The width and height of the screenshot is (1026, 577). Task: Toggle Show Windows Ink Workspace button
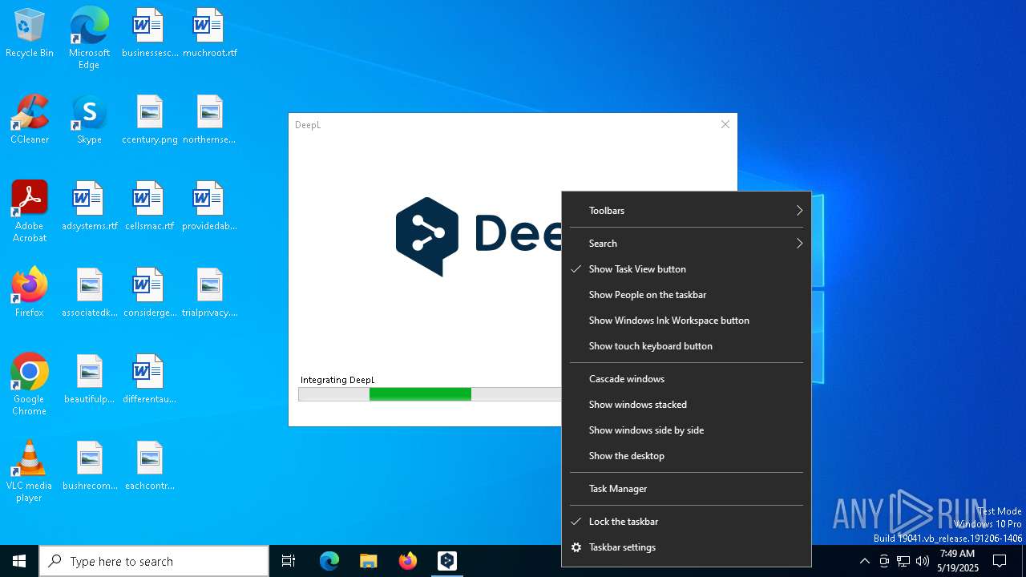tap(686, 321)
